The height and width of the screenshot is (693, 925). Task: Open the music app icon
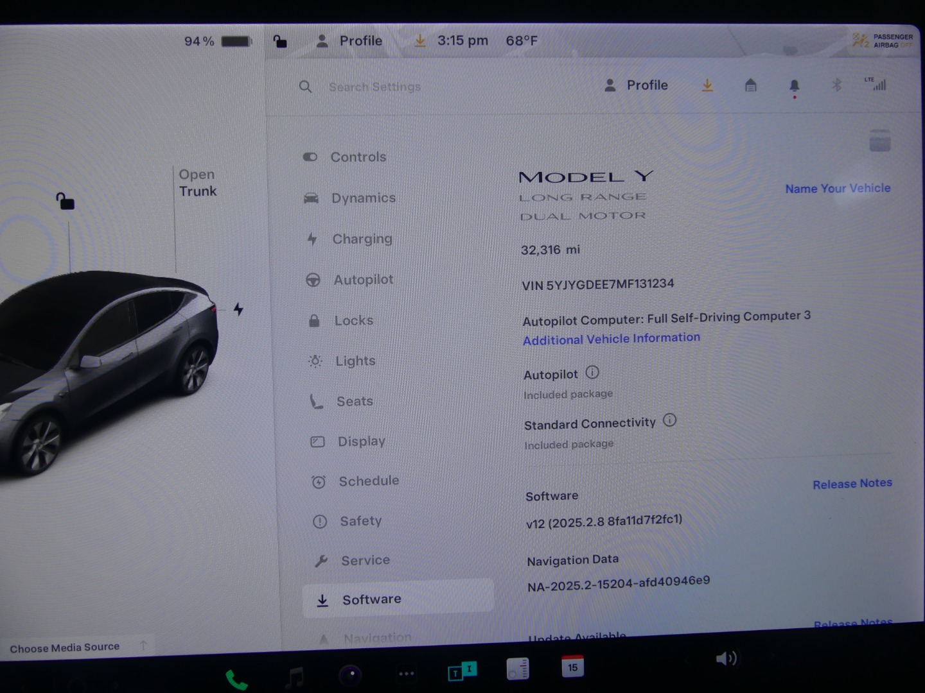[295, 676]
